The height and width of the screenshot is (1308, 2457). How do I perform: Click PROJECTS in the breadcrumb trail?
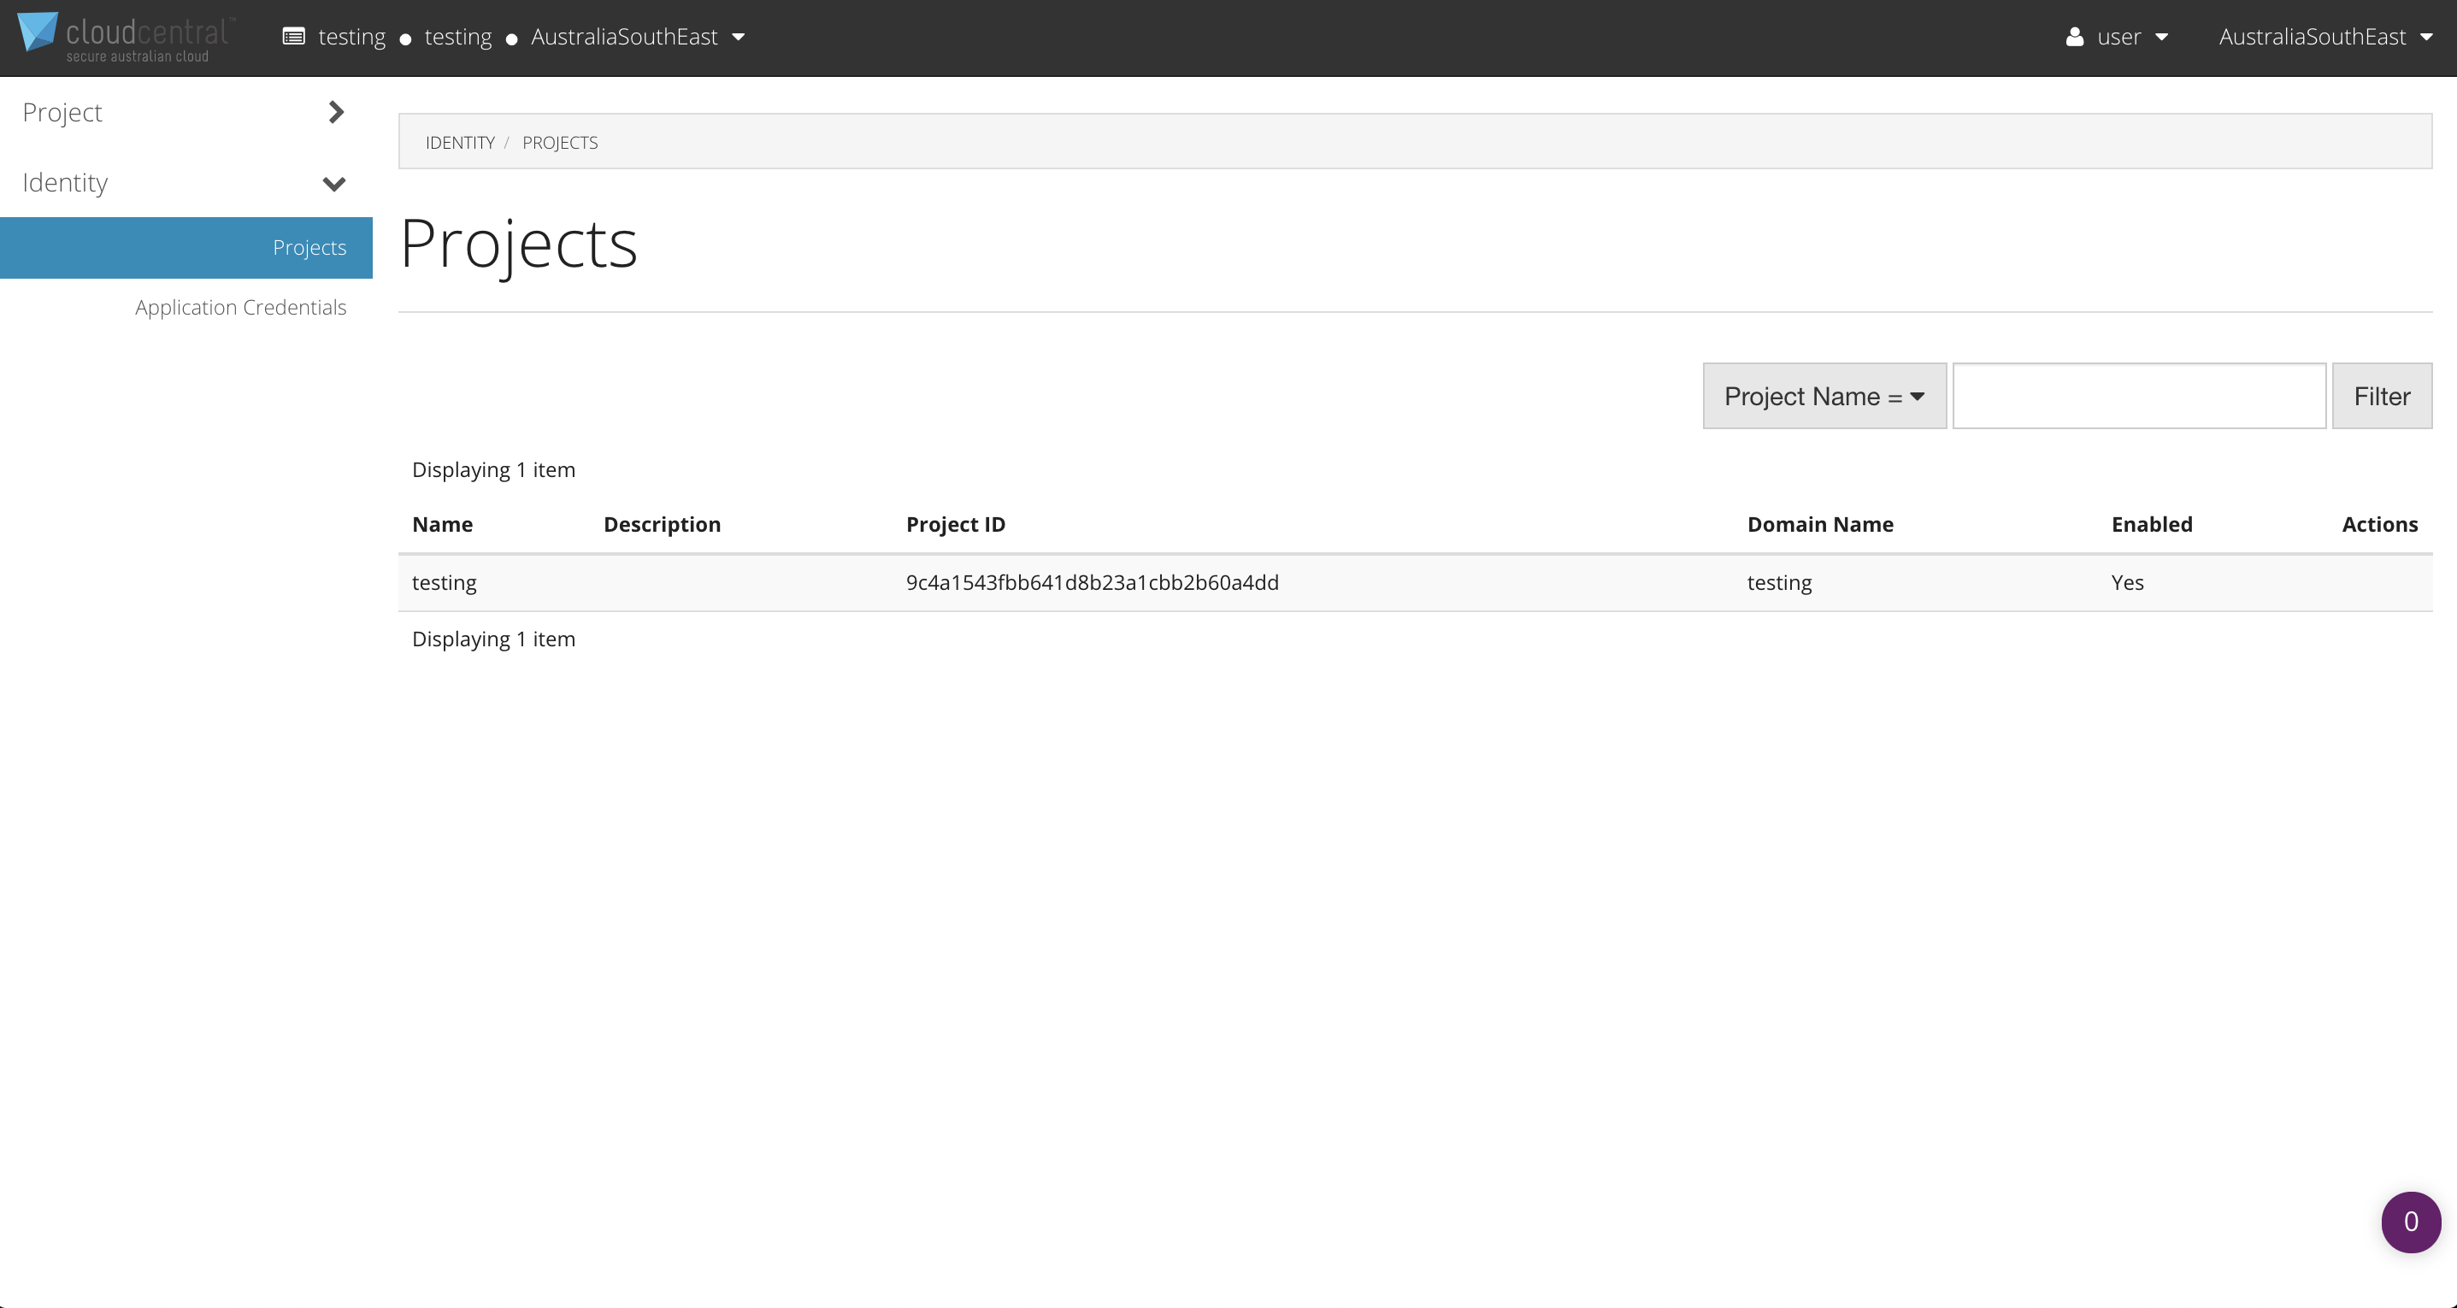click(560, 141)
